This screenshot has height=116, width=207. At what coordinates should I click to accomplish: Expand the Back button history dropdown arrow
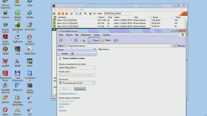(x=71, y=40)
